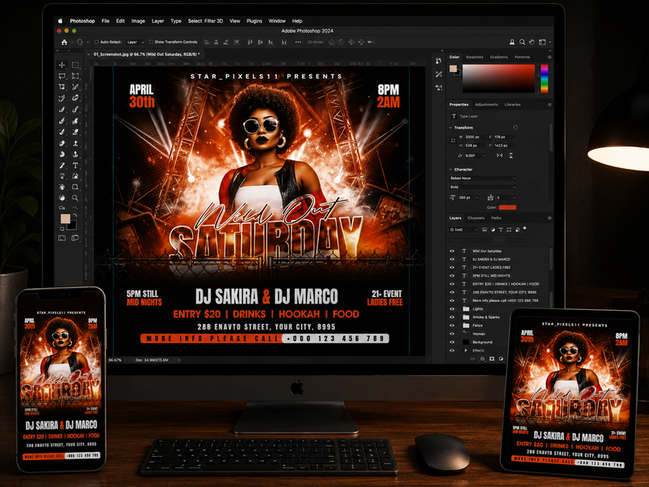Hide the Background layer
This screenshot has width=649, height=487.
click(x=452, y=342)
